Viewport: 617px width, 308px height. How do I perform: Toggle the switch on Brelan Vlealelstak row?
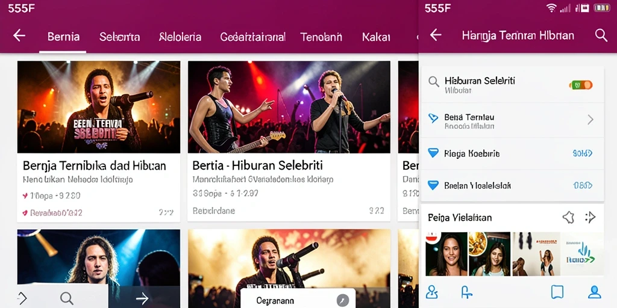coord(583,185)
